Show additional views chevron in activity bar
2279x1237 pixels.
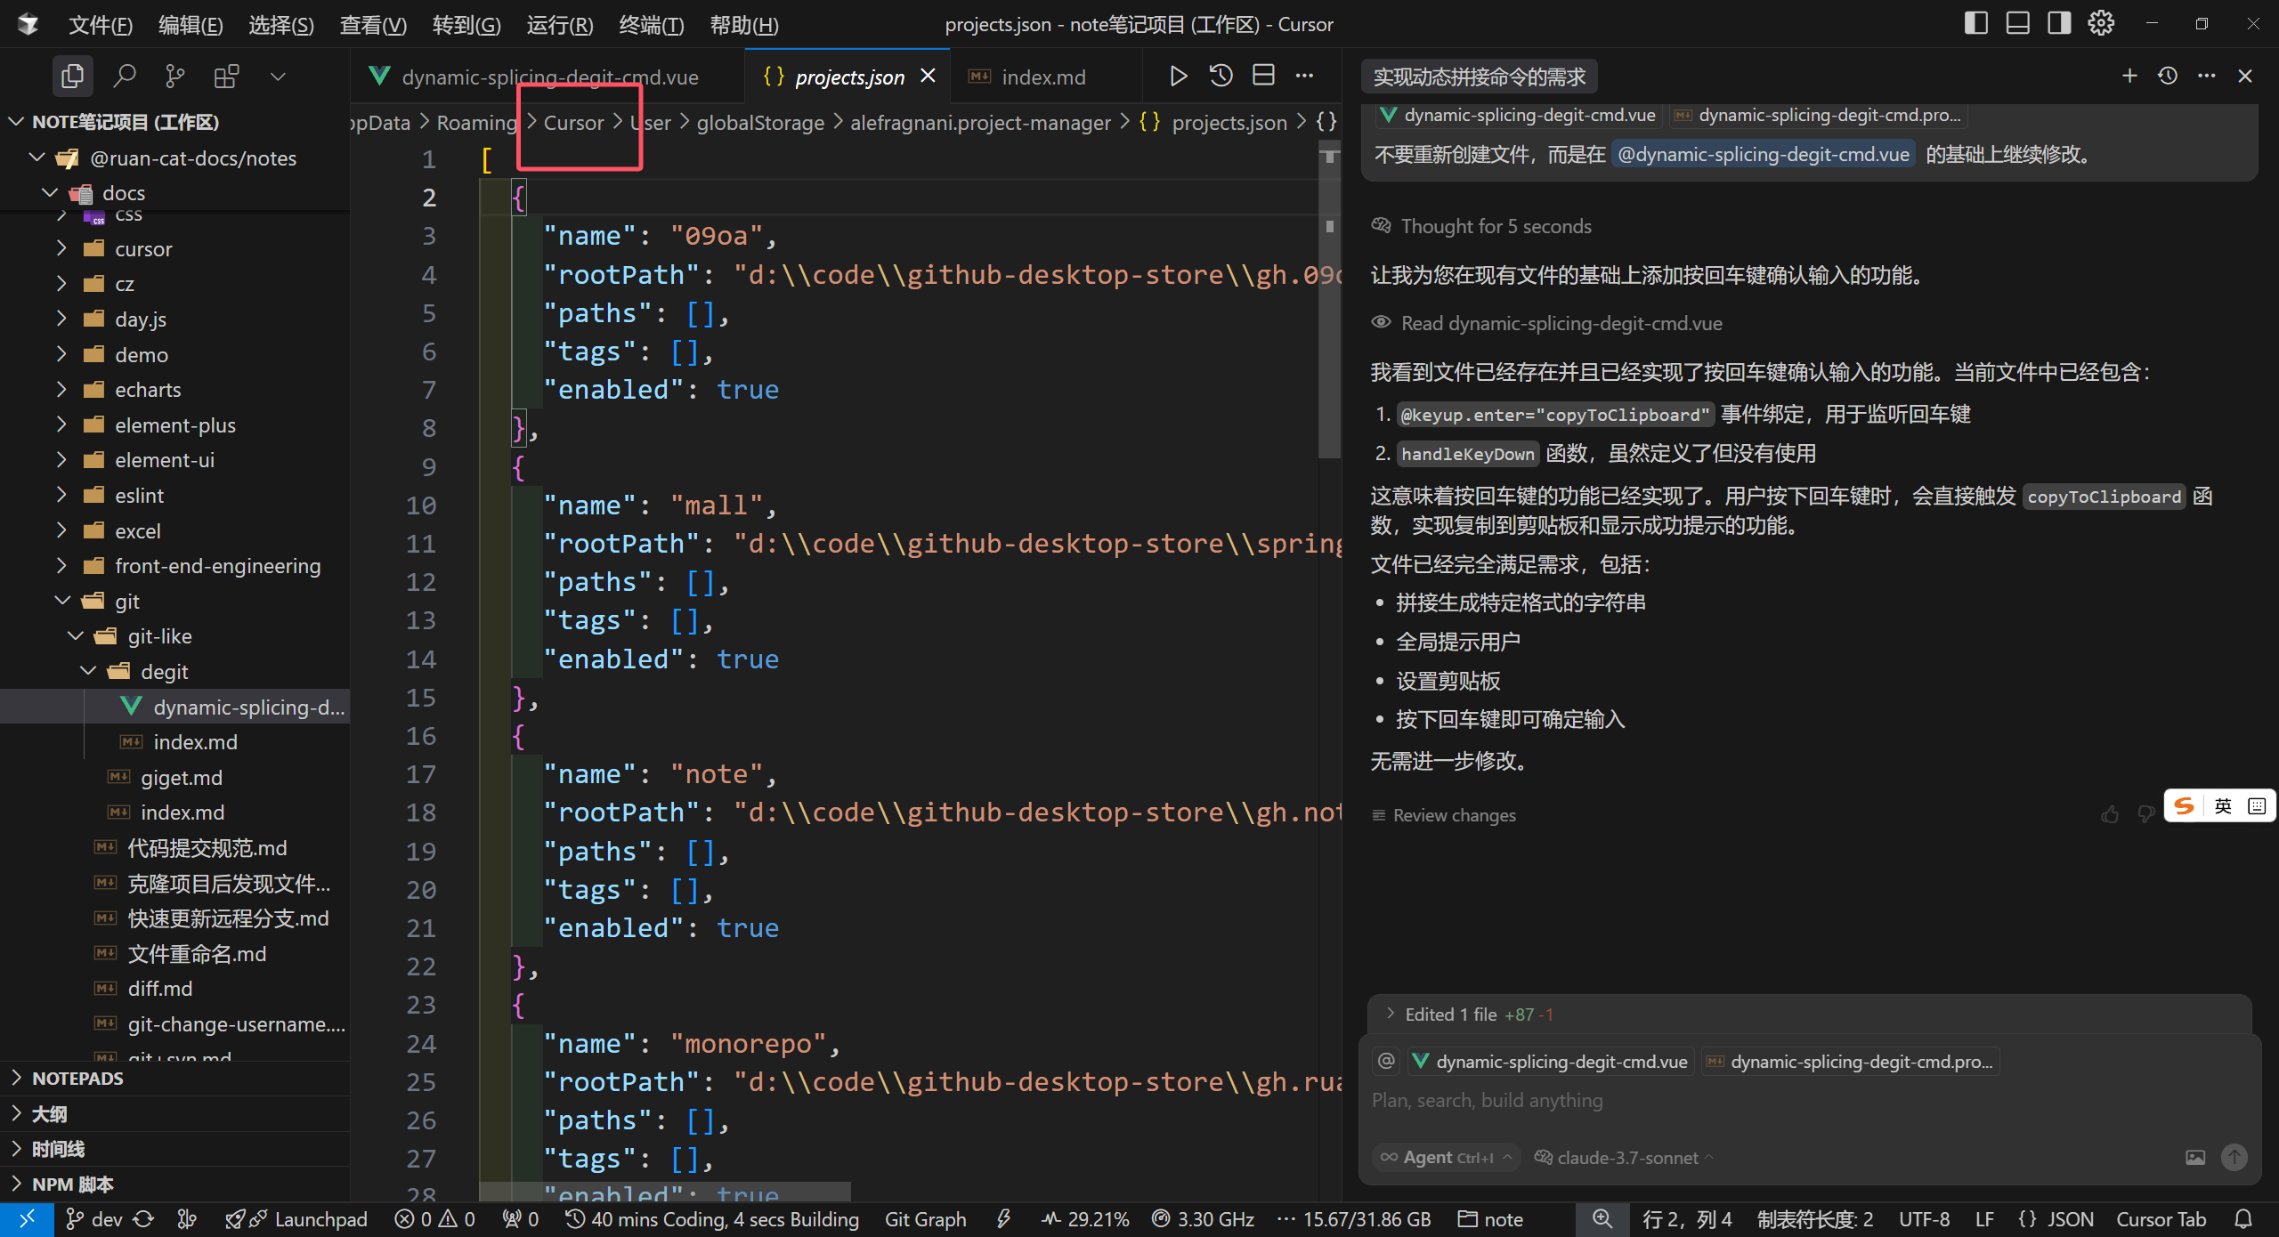278,77
